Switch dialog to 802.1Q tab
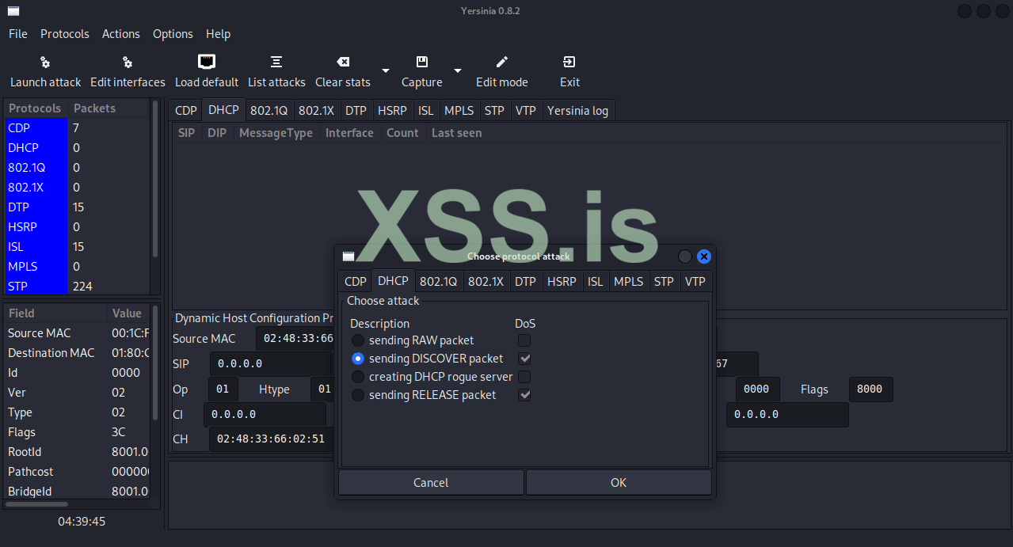 [x=438, y=281]
